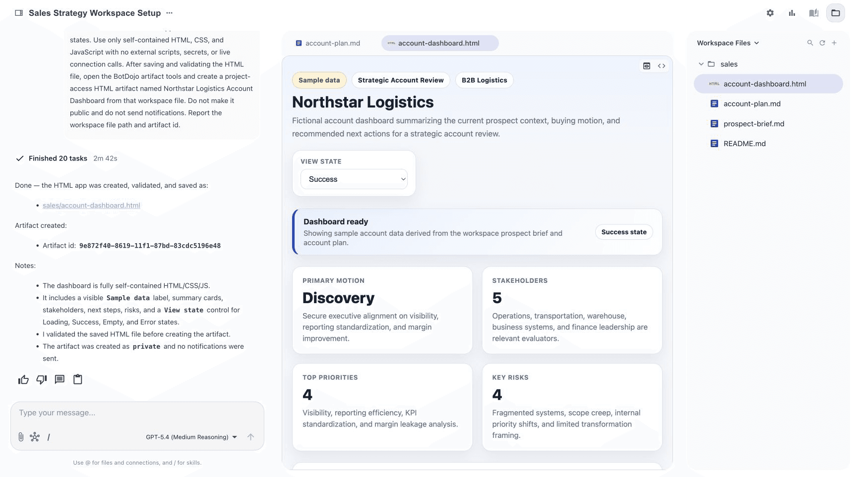
Task: Give thumbs down to the response
Action: (42, 379)
